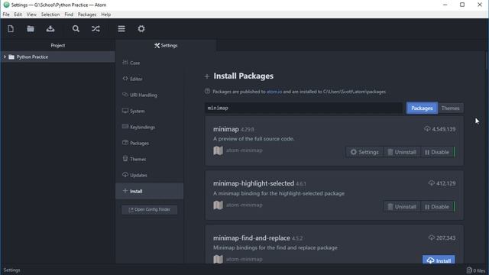Image resolution: width=489 pixels, height=275 pixels.
Task: Uninstall minimap-highlight-selected package
Action: pyautogui.click(x=402, y=207)
